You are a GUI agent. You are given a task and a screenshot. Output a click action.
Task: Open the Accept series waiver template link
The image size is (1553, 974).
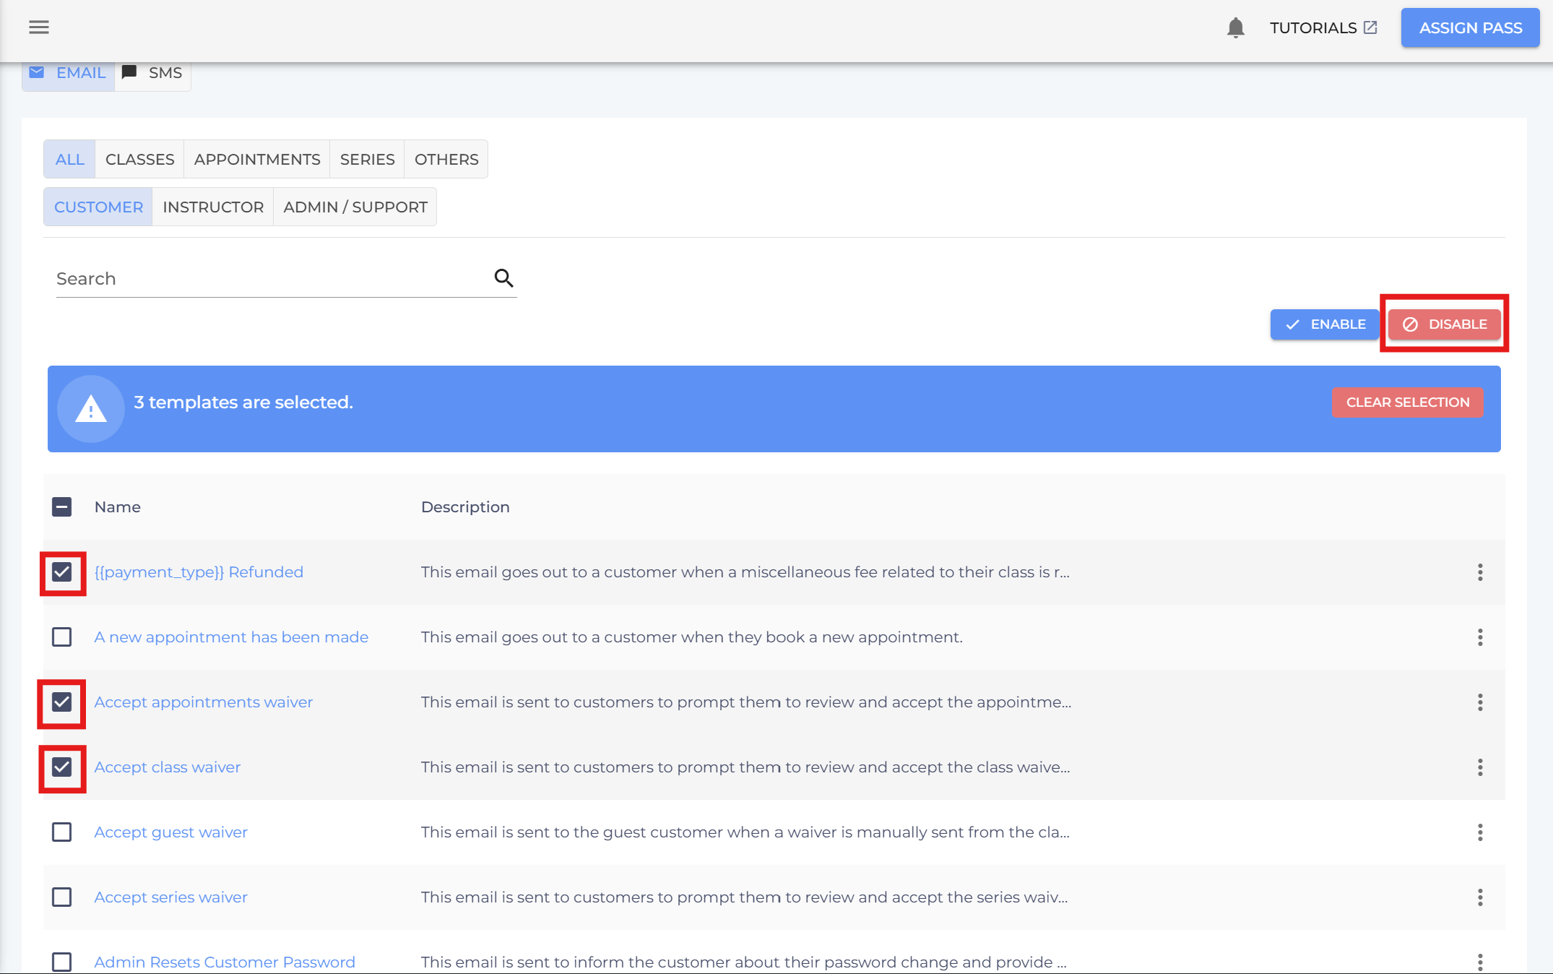(x=170, y=897)
